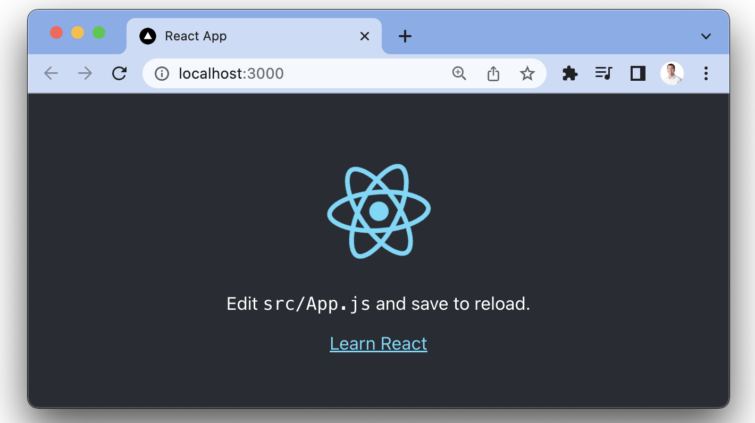Click the bookmark star icon
The image size is (755, 423).
point(527,73)
